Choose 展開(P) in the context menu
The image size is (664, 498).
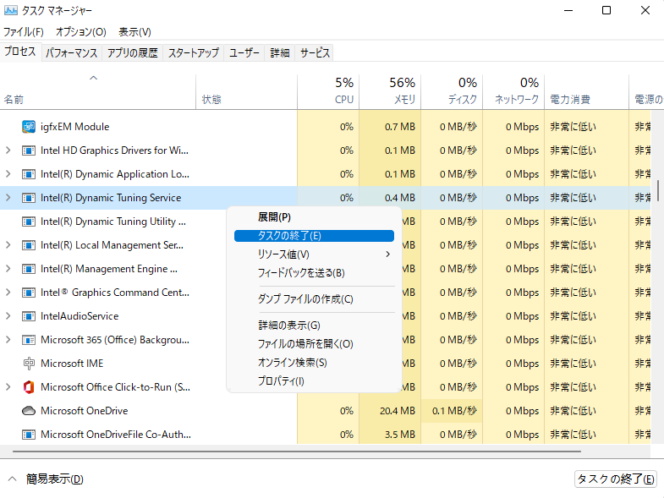tap(314, 217)
